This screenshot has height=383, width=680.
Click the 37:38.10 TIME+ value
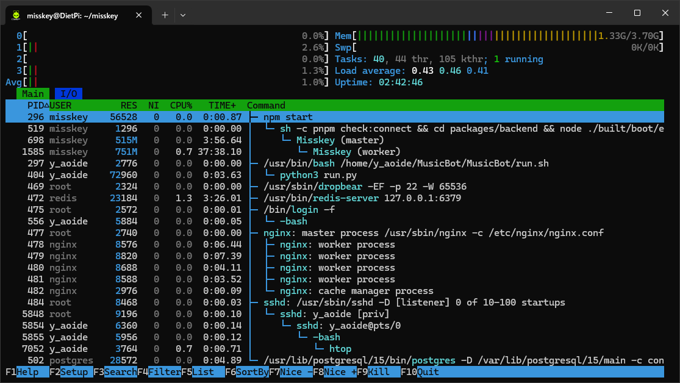tap(220, 152)
